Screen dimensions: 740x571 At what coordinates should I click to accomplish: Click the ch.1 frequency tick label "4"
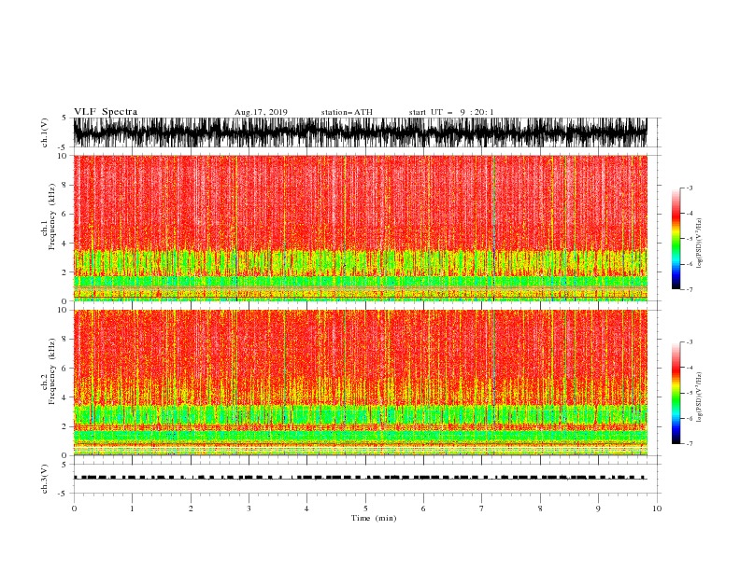tap(64, 244)
